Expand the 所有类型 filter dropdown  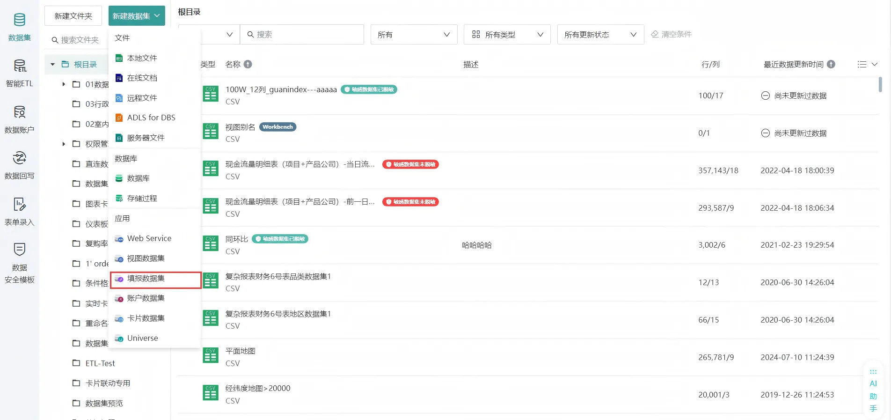(x=507, y=35)
